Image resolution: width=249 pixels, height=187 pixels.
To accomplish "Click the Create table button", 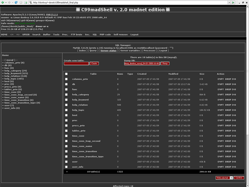I will [x=94, y=64].
